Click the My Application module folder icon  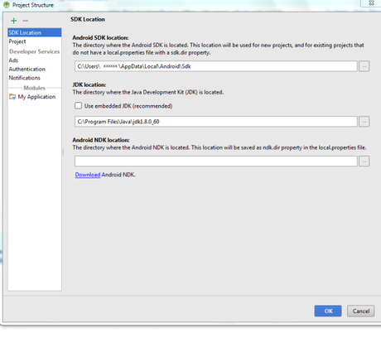(x=12, y=97)
